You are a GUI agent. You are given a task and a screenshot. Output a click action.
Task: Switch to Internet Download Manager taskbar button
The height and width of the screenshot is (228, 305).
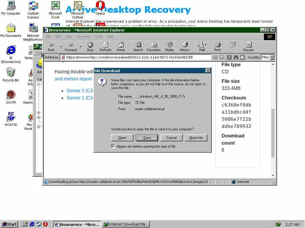click(x=126, y=224)
